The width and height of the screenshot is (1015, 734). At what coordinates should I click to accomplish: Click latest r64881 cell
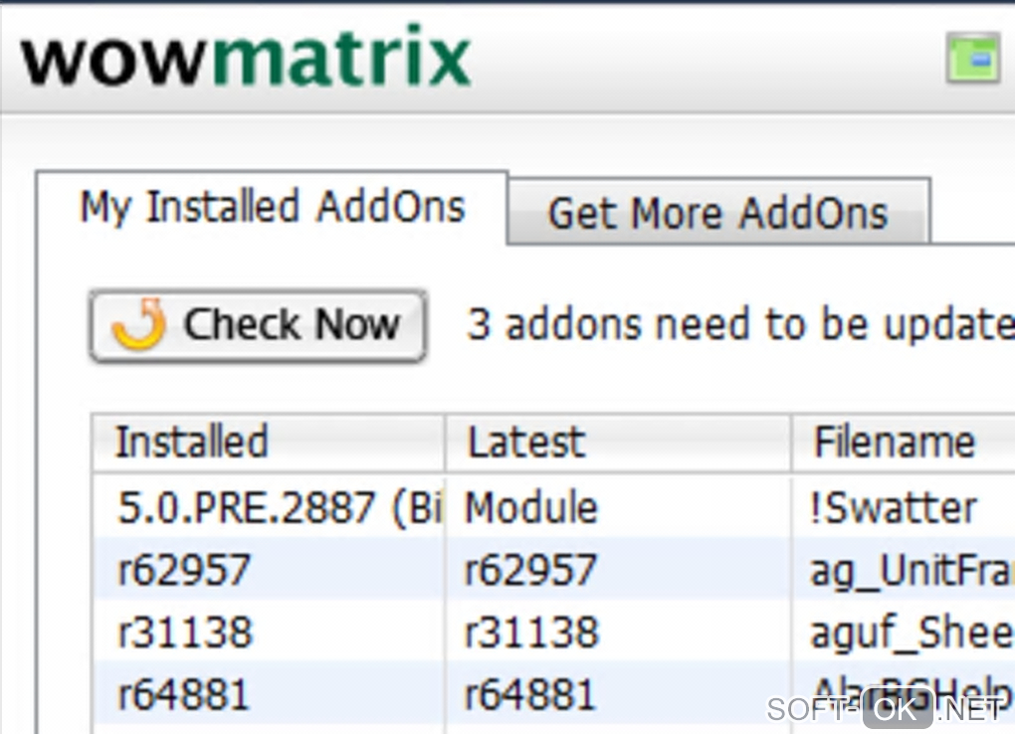coord(618,694)
